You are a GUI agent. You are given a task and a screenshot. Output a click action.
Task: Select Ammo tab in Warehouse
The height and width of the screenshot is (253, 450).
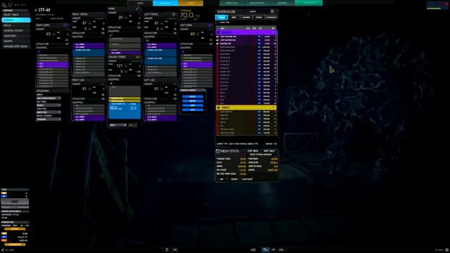pos(234,18)
